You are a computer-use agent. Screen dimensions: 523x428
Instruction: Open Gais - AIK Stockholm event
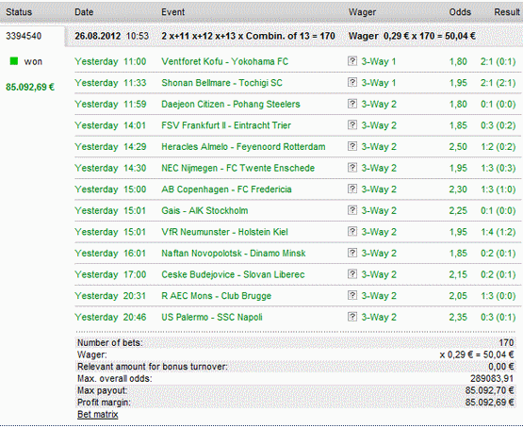tap(204, 210)
